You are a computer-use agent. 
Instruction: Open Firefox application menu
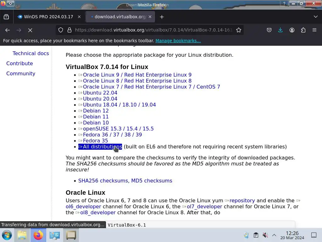[314, 30]
